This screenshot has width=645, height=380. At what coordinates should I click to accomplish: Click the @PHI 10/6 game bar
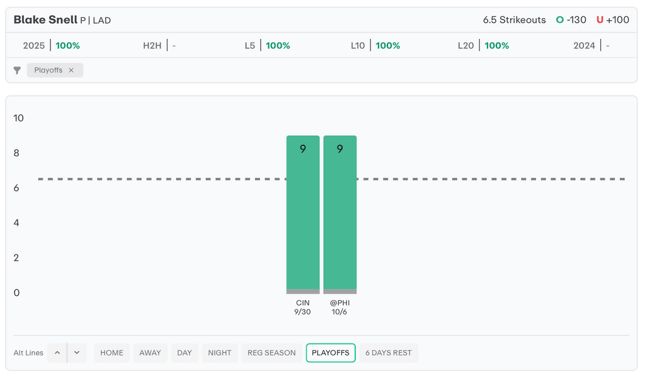340,214
